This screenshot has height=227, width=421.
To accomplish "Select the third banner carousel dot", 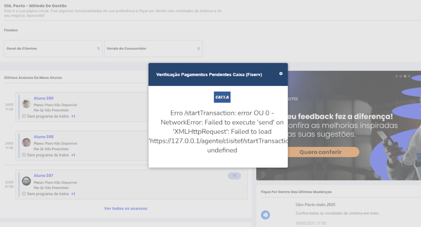I will (x=405, y=76).
